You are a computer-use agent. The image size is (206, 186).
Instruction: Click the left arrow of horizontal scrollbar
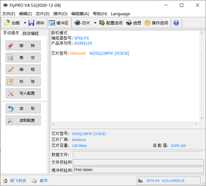[54, 124]
